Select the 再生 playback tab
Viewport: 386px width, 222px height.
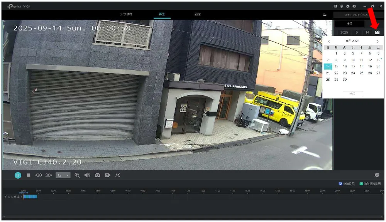(x=161, y=14)
